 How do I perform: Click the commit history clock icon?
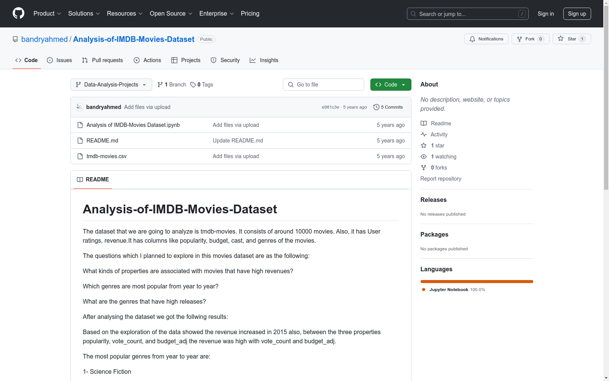(x=376, y=107)
